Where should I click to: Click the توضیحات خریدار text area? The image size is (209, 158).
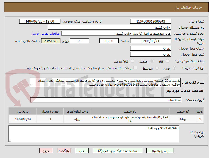click(94, 134)
